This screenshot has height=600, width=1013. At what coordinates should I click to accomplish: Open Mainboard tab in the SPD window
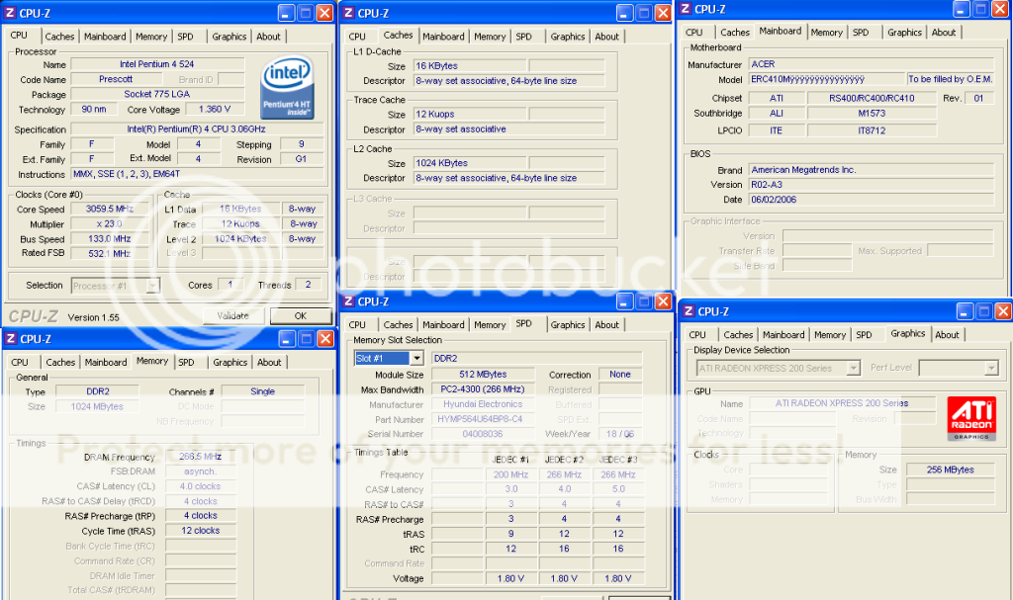click(x=443, y=325)
